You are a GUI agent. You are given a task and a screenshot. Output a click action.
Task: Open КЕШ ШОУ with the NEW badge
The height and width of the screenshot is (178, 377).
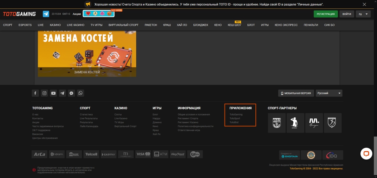(235, 25)
